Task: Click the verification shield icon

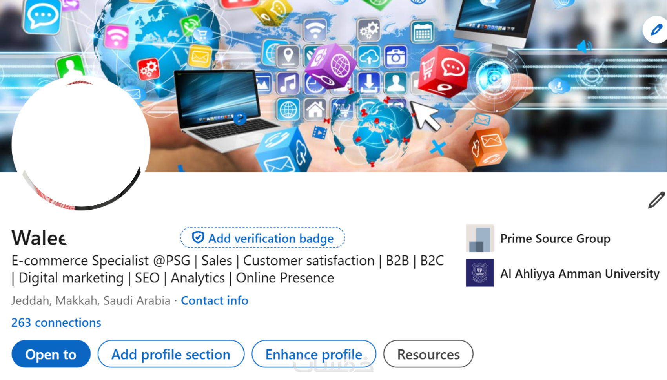Action: pos(198,237)
